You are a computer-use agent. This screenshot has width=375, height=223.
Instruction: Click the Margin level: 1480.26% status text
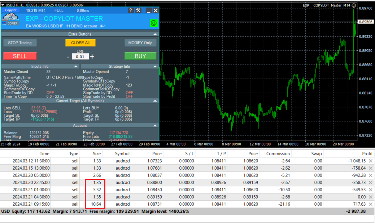click(165, 211)
